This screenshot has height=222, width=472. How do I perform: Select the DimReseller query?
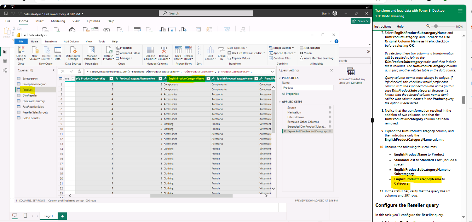pyautogui.click(x=30, y=95)
